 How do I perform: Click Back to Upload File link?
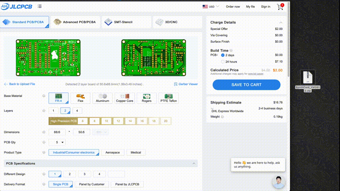pos(22,84)
